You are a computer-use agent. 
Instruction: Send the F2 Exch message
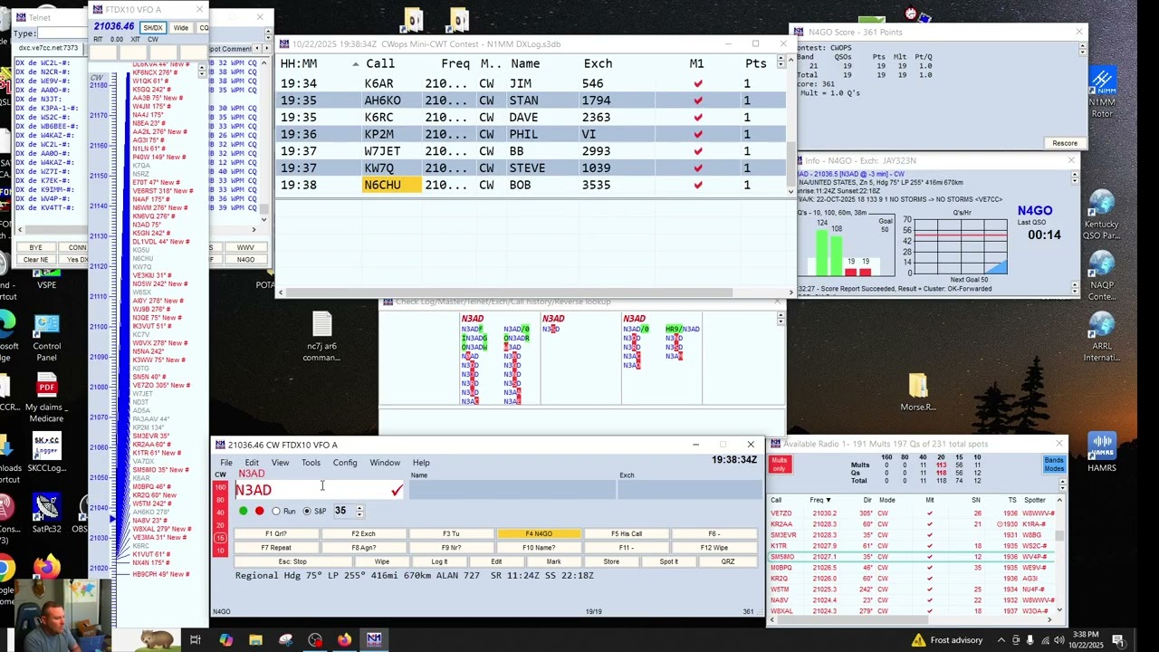click(363, 534)
